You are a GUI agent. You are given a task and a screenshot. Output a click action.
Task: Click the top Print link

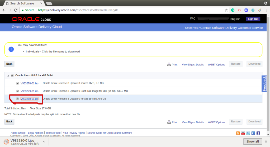coord(174,65)
